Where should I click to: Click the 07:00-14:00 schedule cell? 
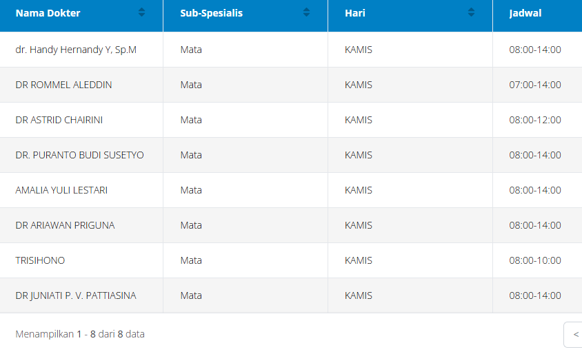[x=535, y=85]
